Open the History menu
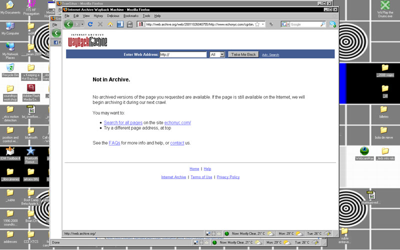 tap(98, 16)
